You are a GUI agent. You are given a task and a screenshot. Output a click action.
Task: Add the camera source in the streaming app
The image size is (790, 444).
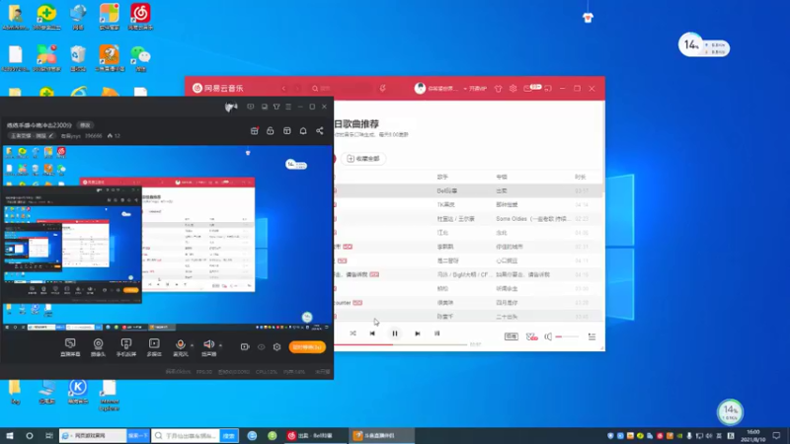pyautogui.click(x=98, y=347)
